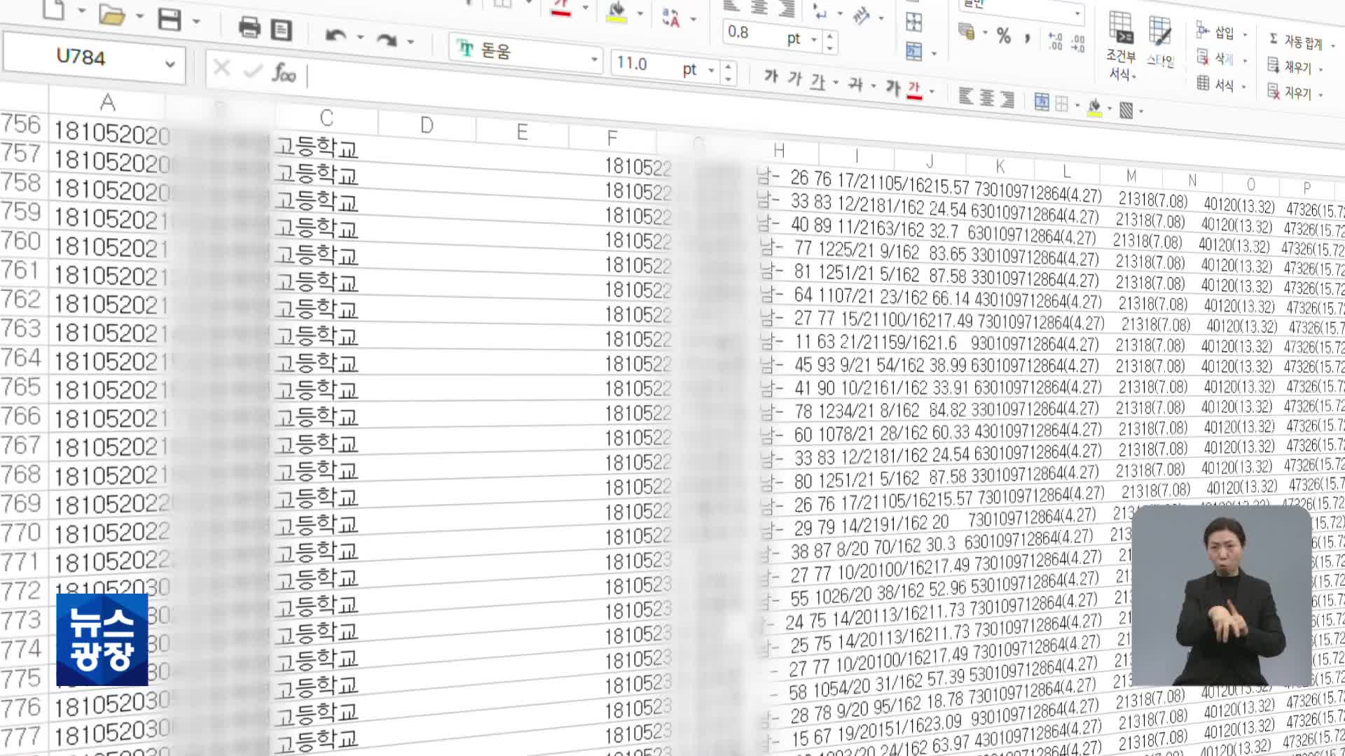Open the 지우기 clear menu

pyautogui.click(x=1295, y=92)
